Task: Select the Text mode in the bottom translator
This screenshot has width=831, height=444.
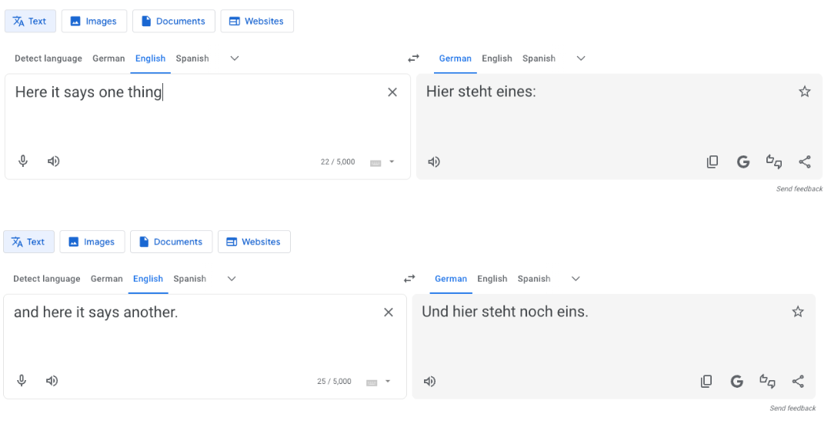Action: coord(29,242)
